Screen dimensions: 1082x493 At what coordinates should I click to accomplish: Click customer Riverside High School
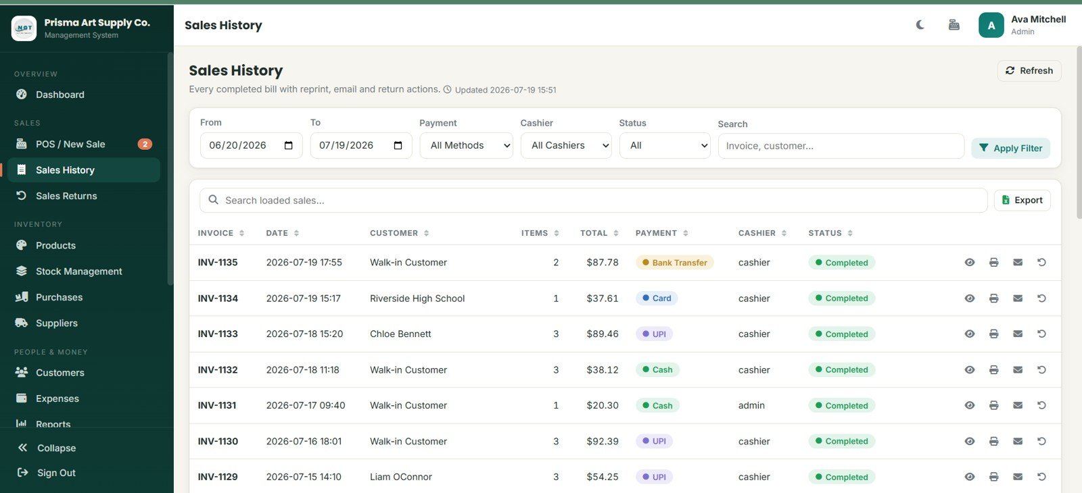point(417,299)
